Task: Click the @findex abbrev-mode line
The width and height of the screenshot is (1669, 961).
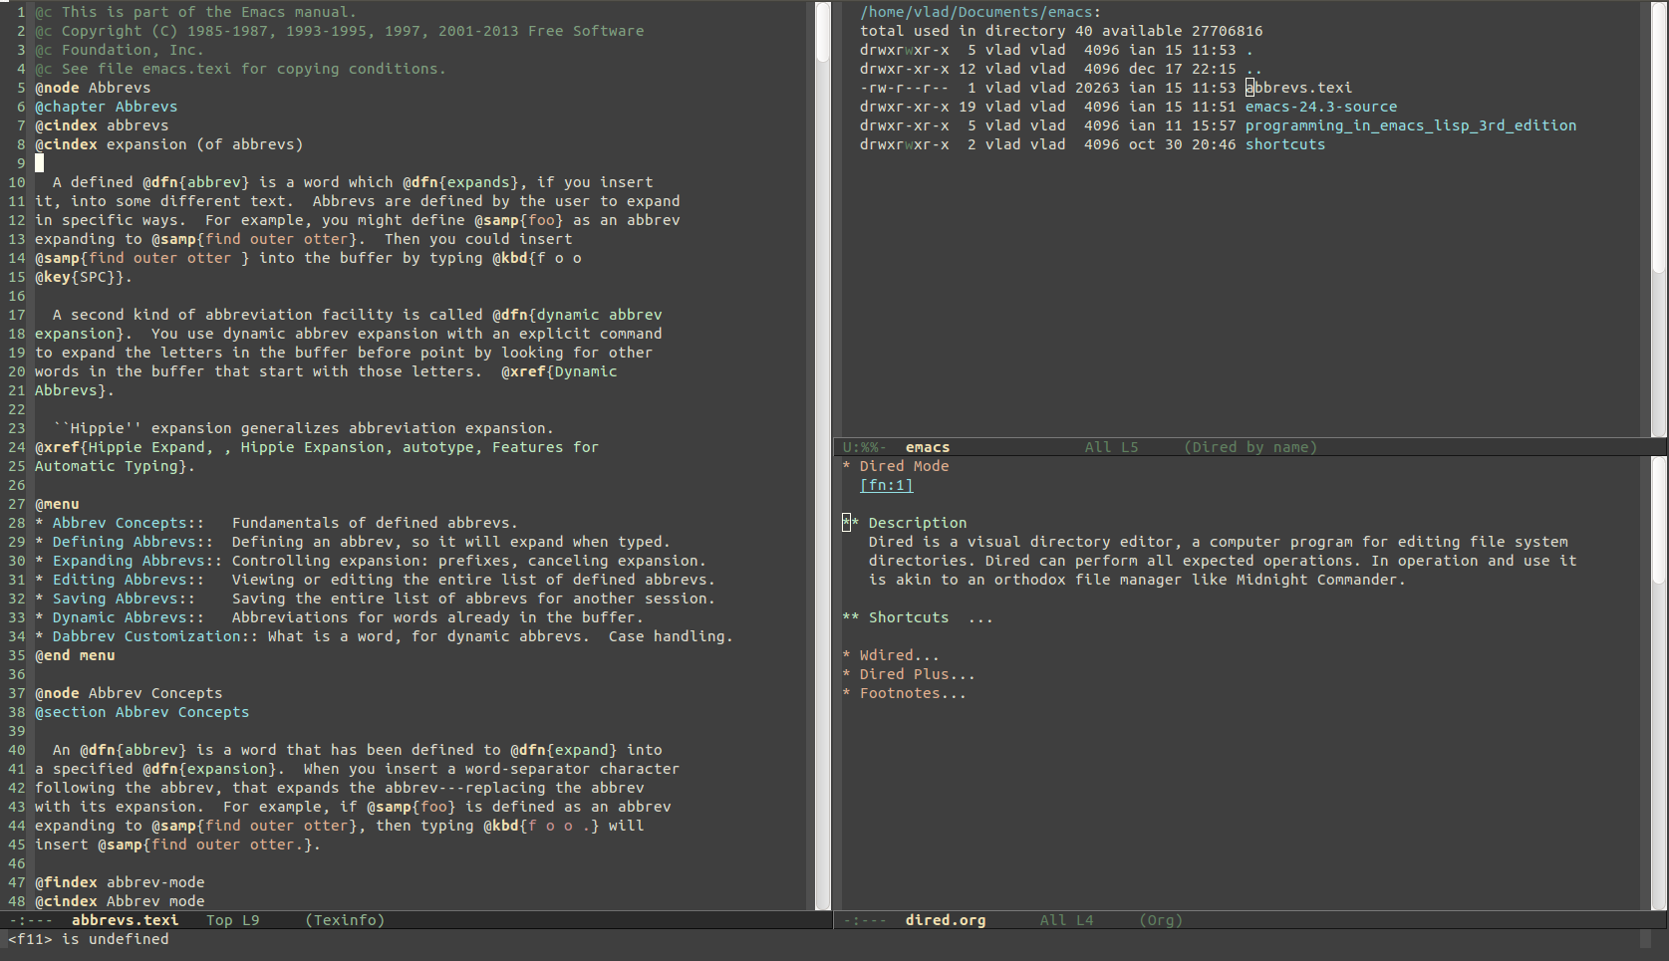Action: pyautogui.click(x=120, y=882)
